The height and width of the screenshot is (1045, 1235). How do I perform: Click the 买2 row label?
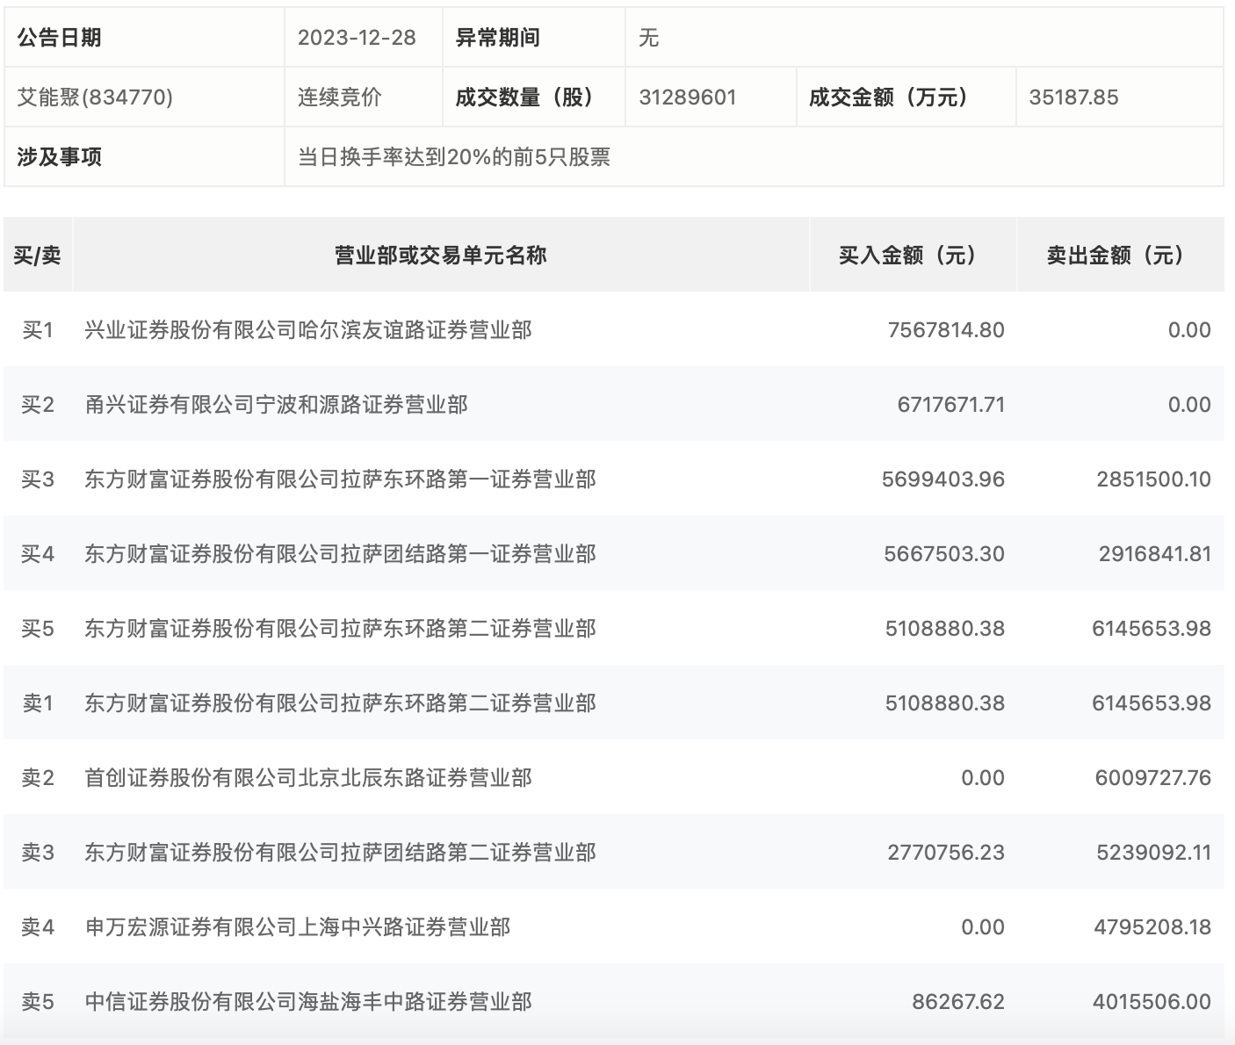(38, 404)
